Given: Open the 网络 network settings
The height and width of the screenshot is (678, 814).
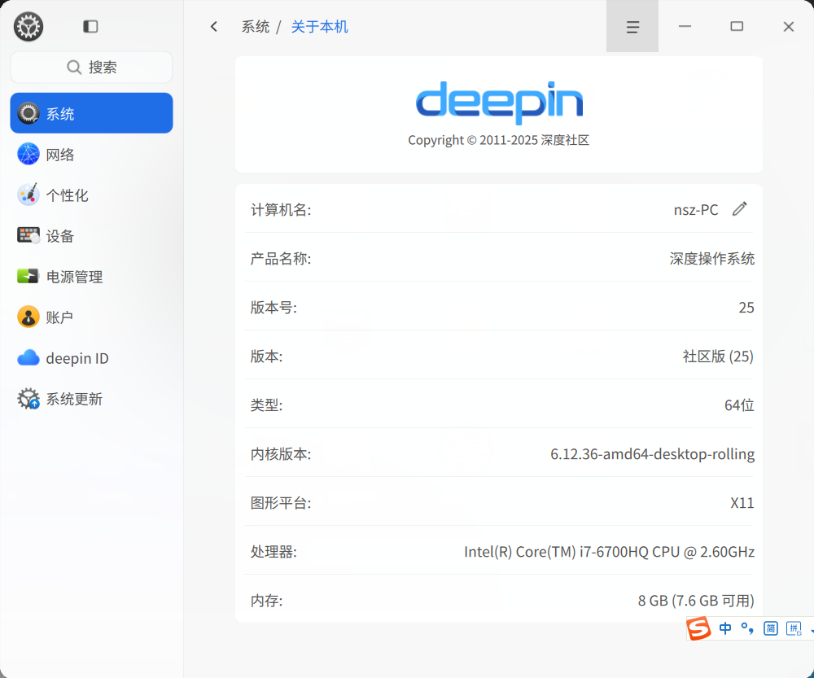Looking at the screenshot, I should pyautogui.click(x=91, y=154).
